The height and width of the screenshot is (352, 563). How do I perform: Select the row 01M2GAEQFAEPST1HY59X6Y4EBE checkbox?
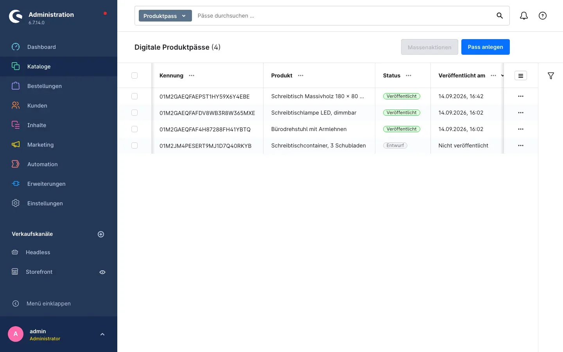(134, 96)
